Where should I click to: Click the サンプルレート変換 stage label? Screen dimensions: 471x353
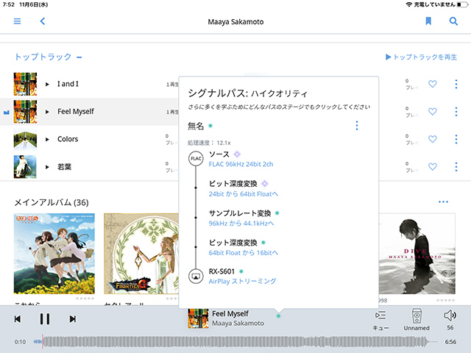click(x=240, y=213)
